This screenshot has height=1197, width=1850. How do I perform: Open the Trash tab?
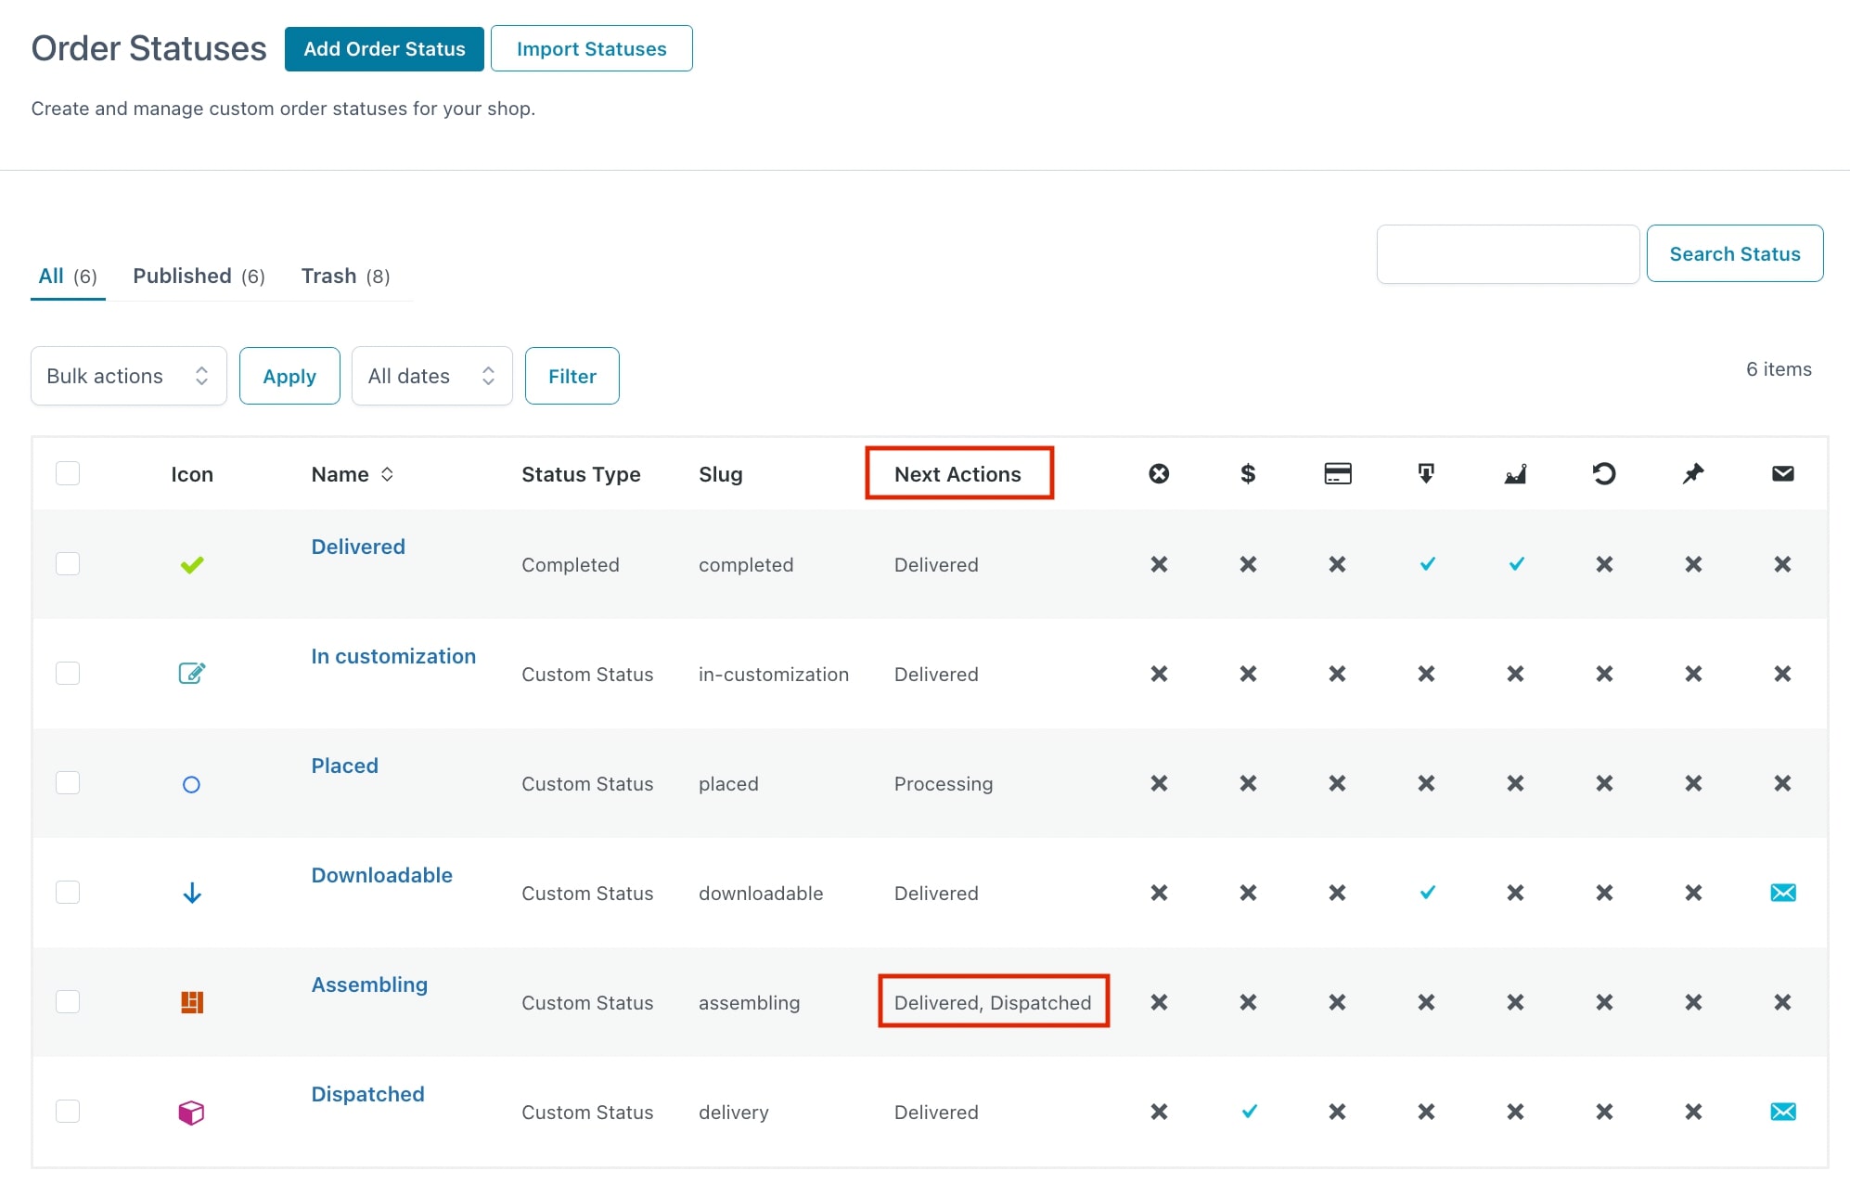pos(345,277)
